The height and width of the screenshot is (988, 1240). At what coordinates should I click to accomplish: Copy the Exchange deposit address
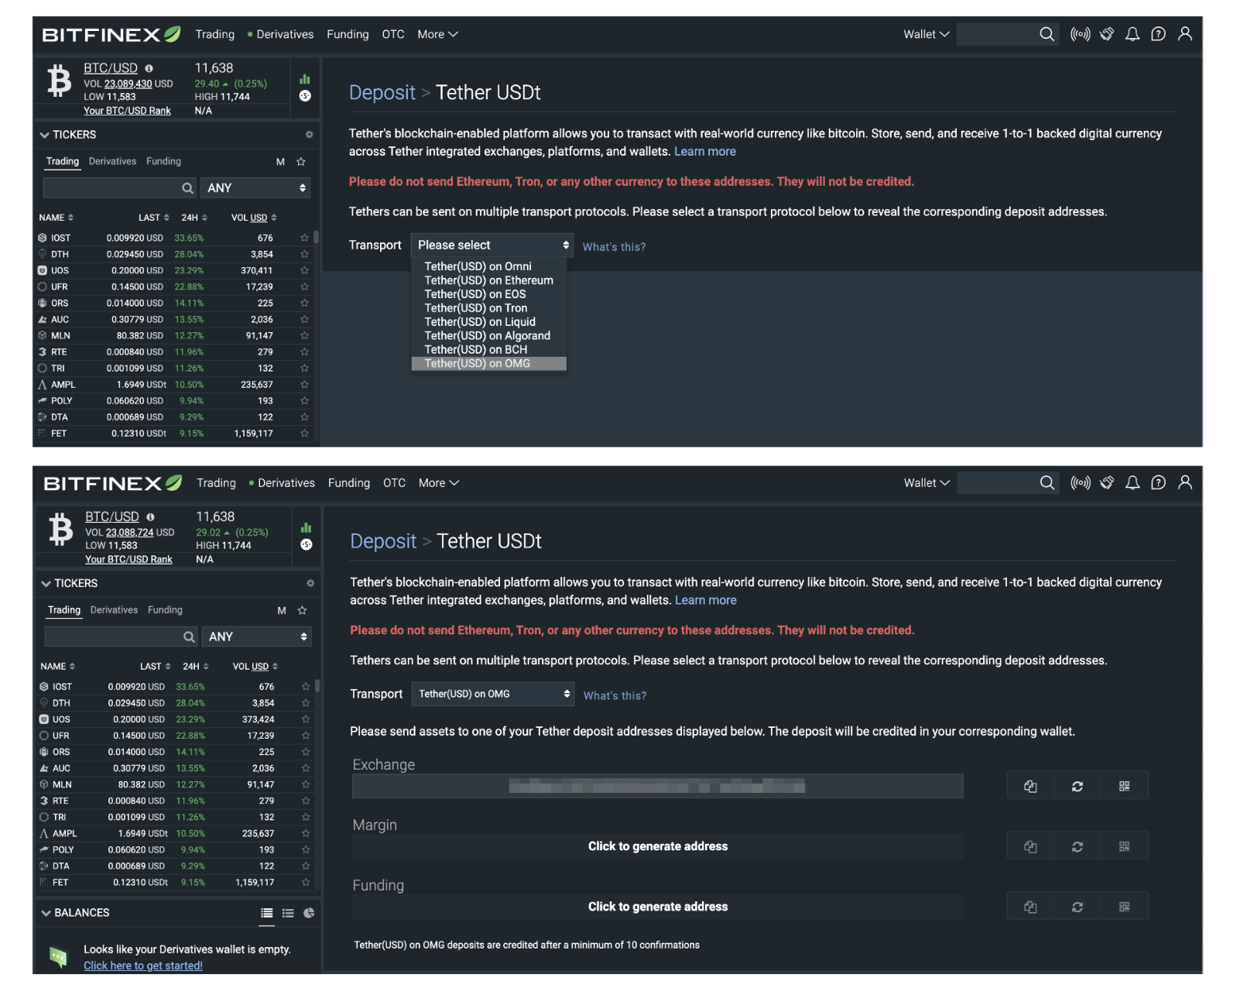pyautogui.click(x=1030, y=786)
